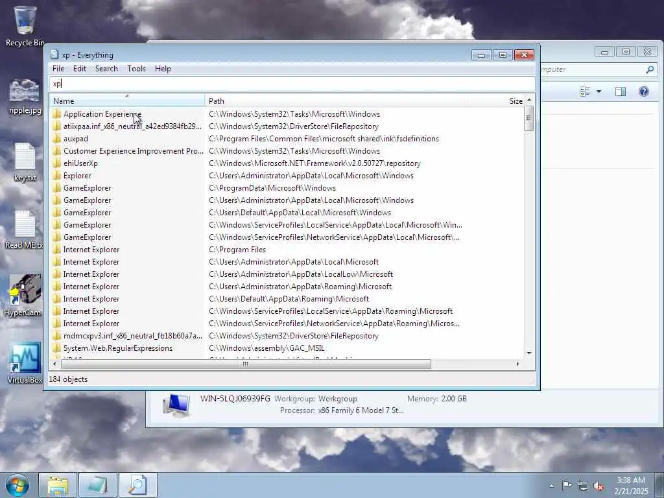Open the Edit menu in Everything
The width and height of the screenshot is (664, 498).
[x=80, y=69]
